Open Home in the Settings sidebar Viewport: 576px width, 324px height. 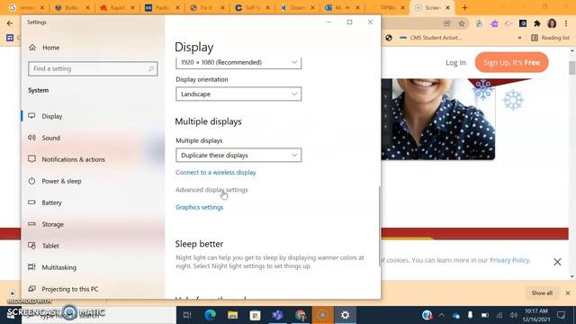50,48
